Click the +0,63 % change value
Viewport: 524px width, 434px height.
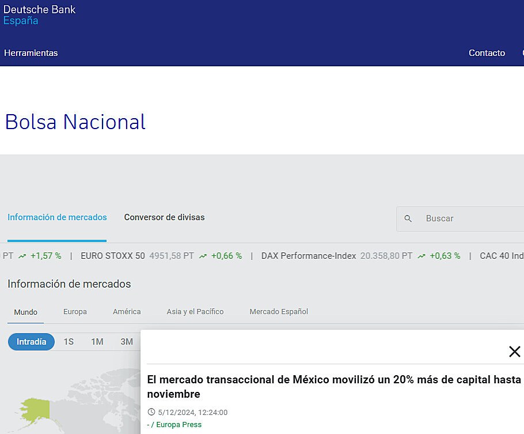[445, 256]
